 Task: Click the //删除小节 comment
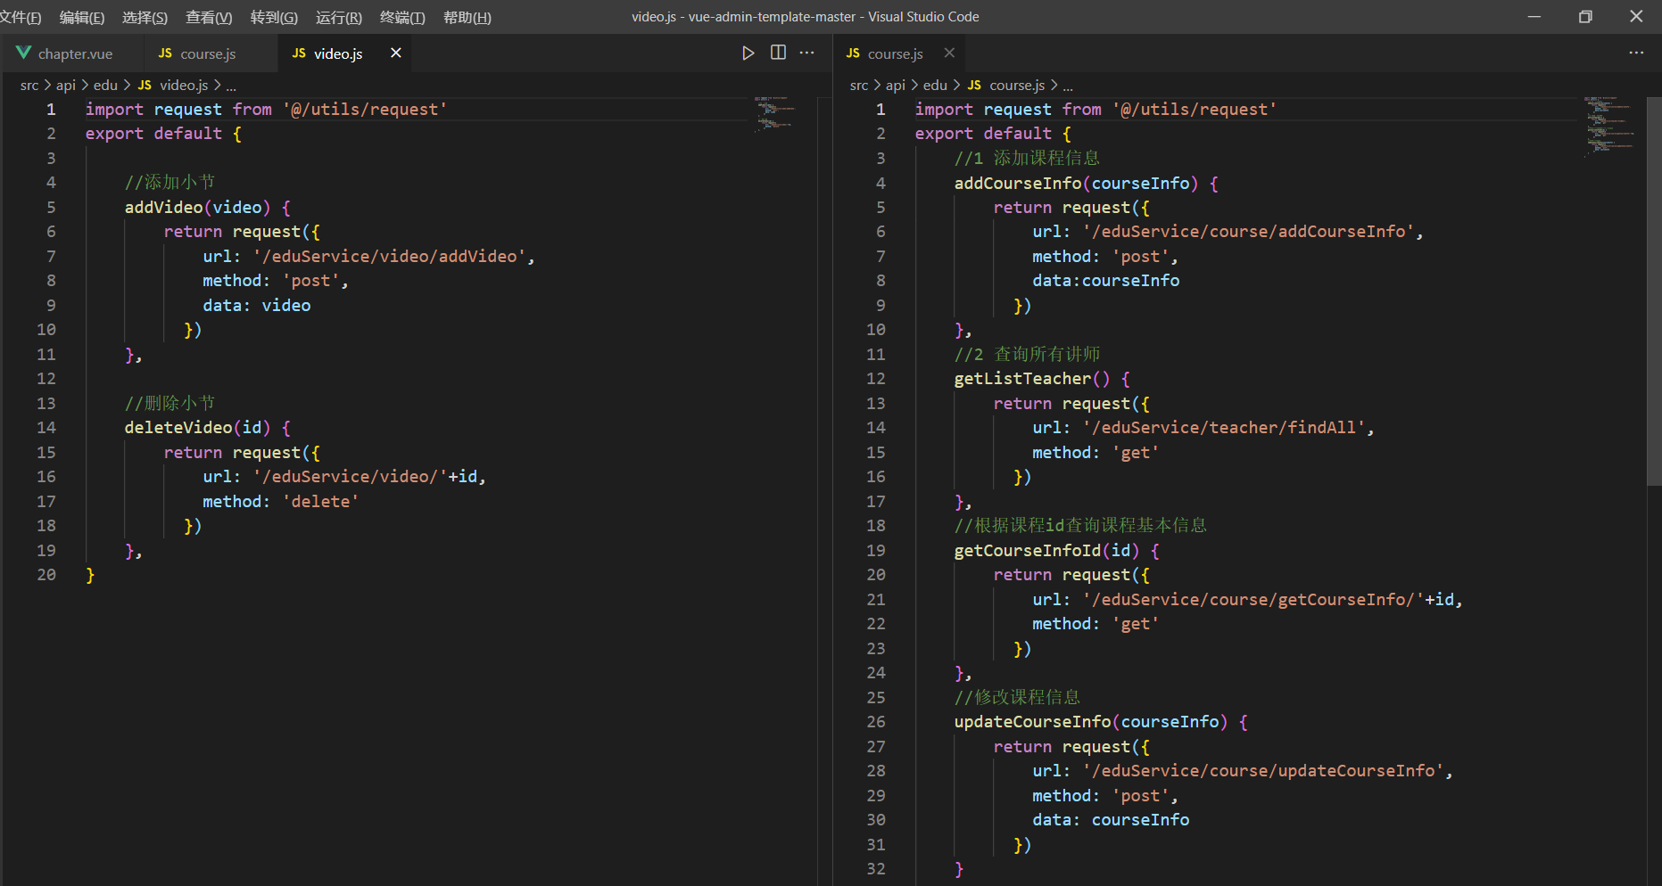[170, 403]
